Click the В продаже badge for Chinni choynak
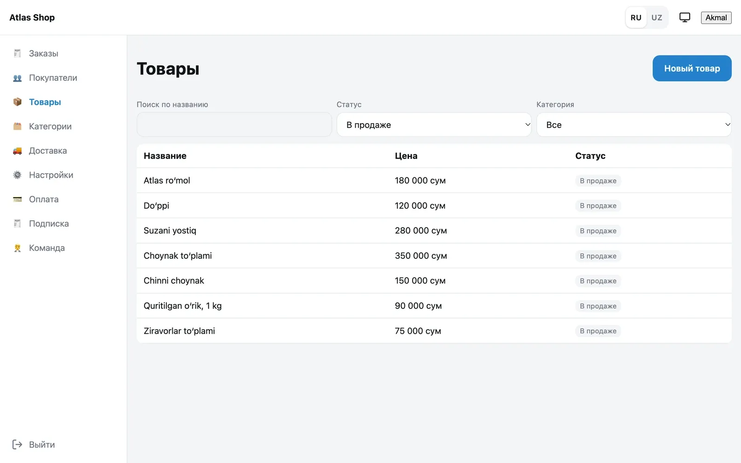Screen dimensions: 741x463 (598, 281)
